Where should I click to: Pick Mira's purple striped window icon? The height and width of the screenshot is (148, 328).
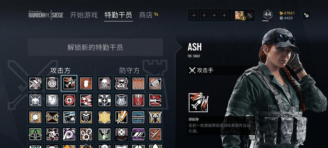click(138, 134)
